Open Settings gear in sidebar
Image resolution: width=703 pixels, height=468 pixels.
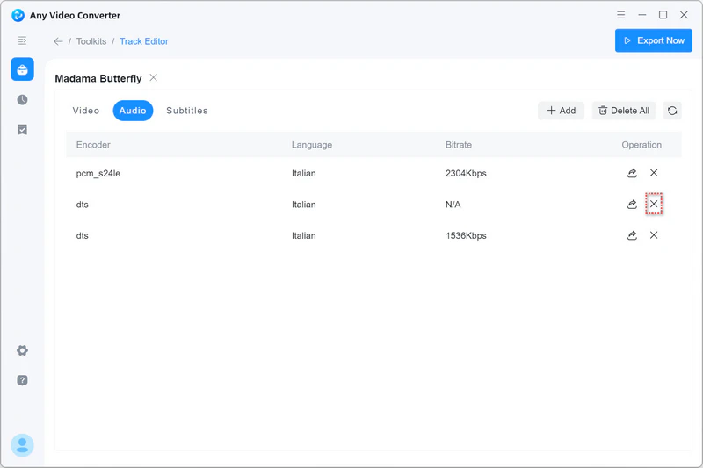point(23,350)
